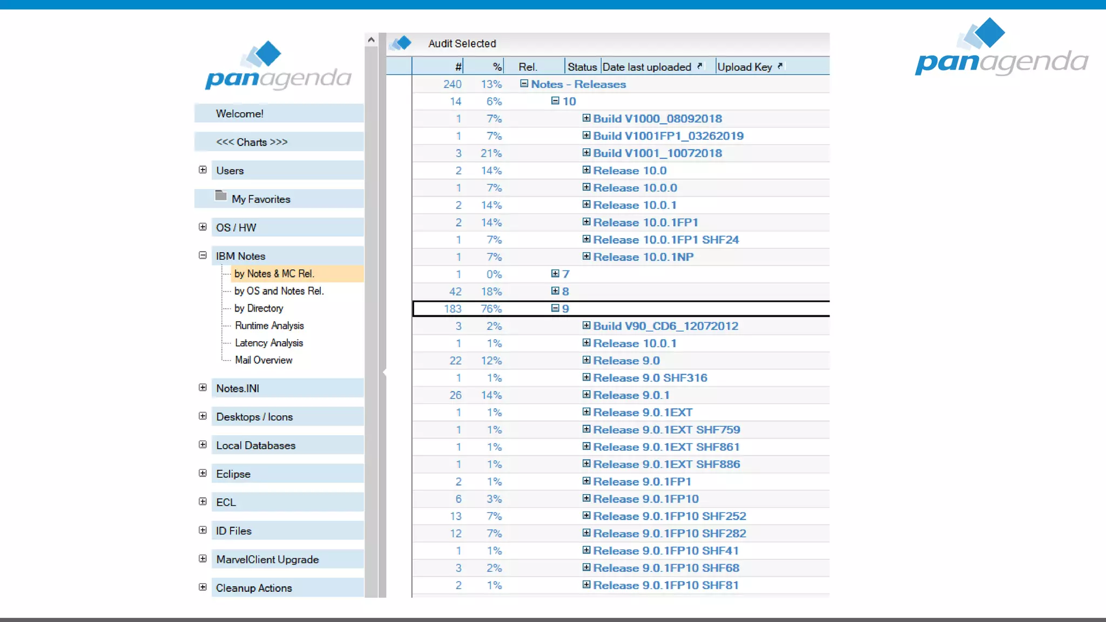
Task: Click the top-right panagenda logo
Action: (x=1002, y=48)
